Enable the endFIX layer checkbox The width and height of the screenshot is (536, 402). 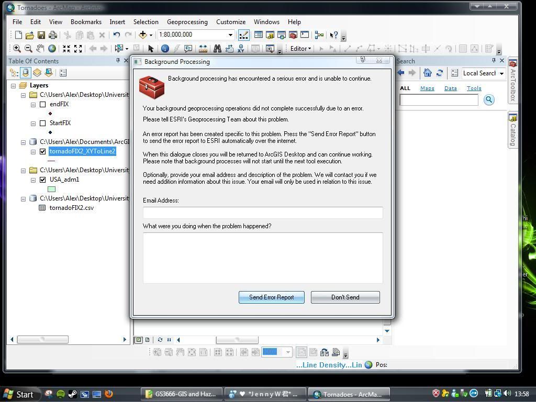tap(43, 104)
